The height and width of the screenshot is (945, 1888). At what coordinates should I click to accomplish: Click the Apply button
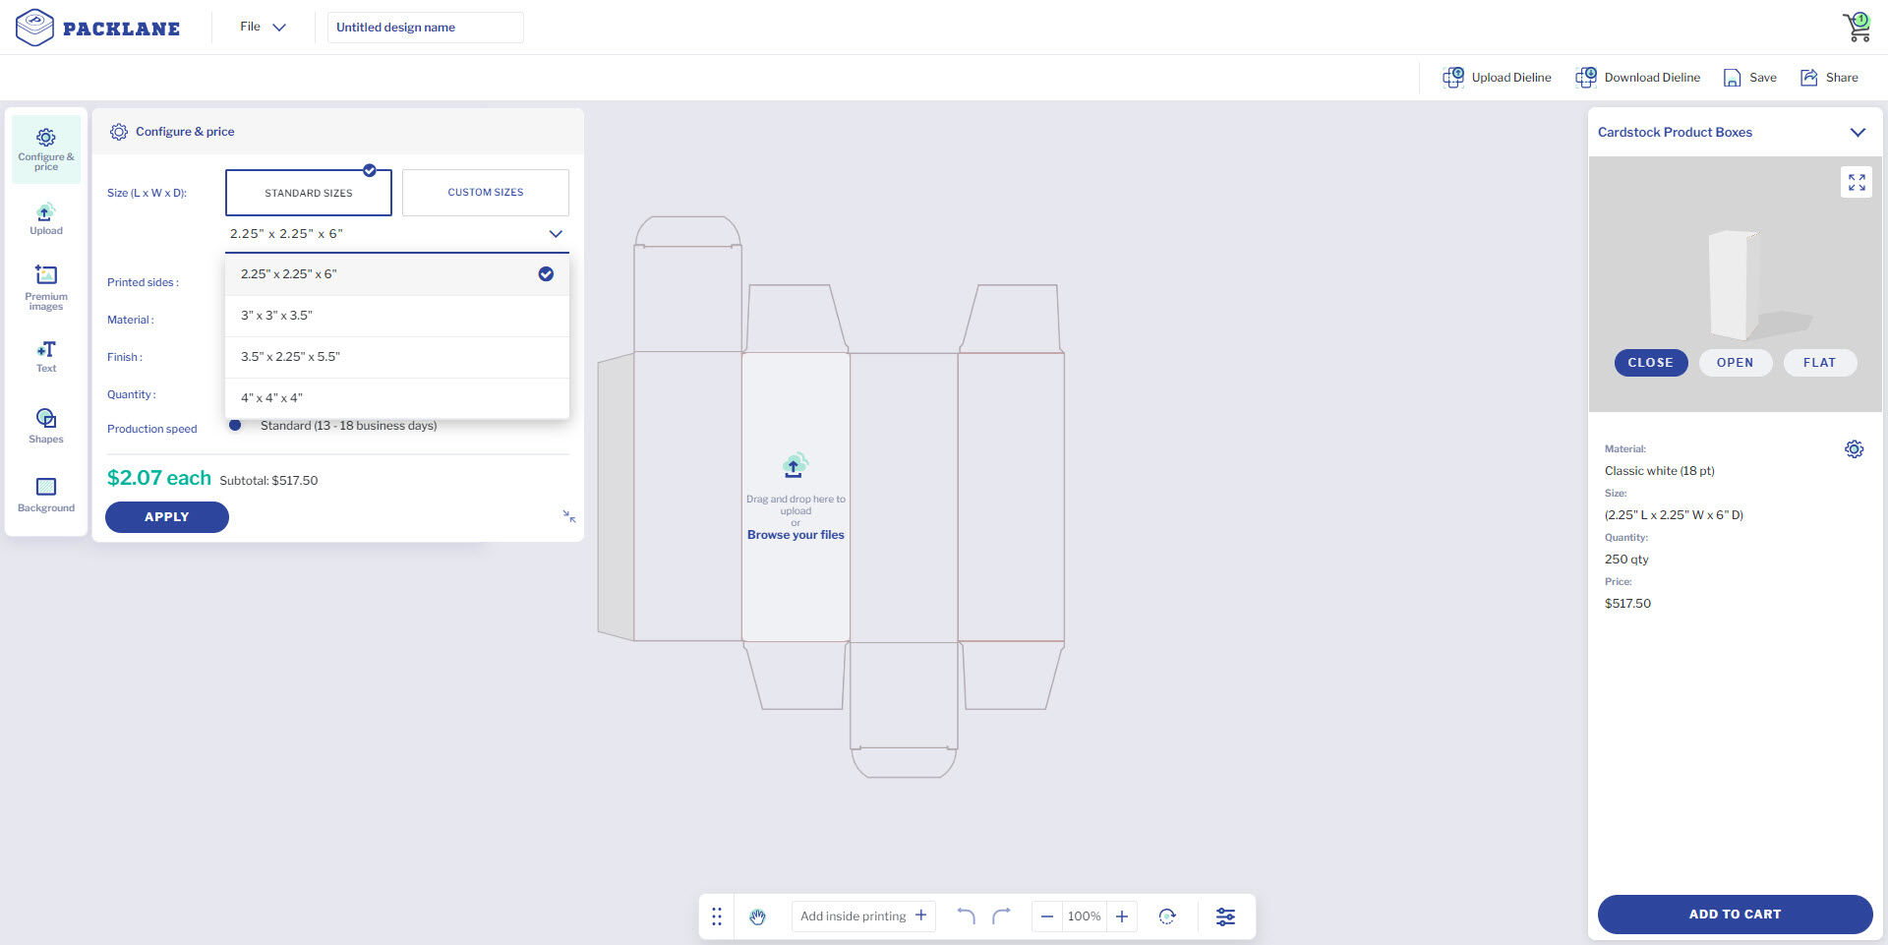[166, 517]
